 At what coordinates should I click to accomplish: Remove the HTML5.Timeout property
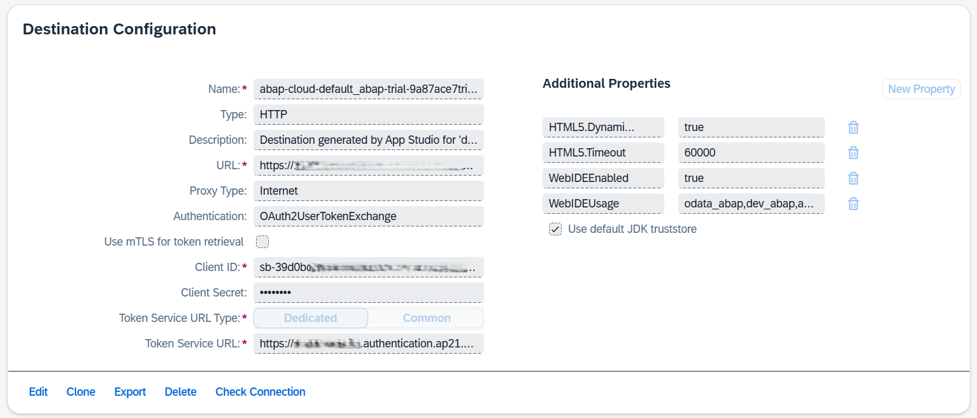click(x=853, y=153)
